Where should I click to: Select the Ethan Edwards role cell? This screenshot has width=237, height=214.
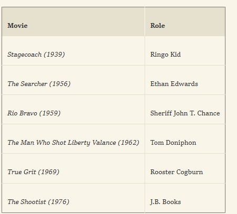pyautogui.click(x=185, y=80)
